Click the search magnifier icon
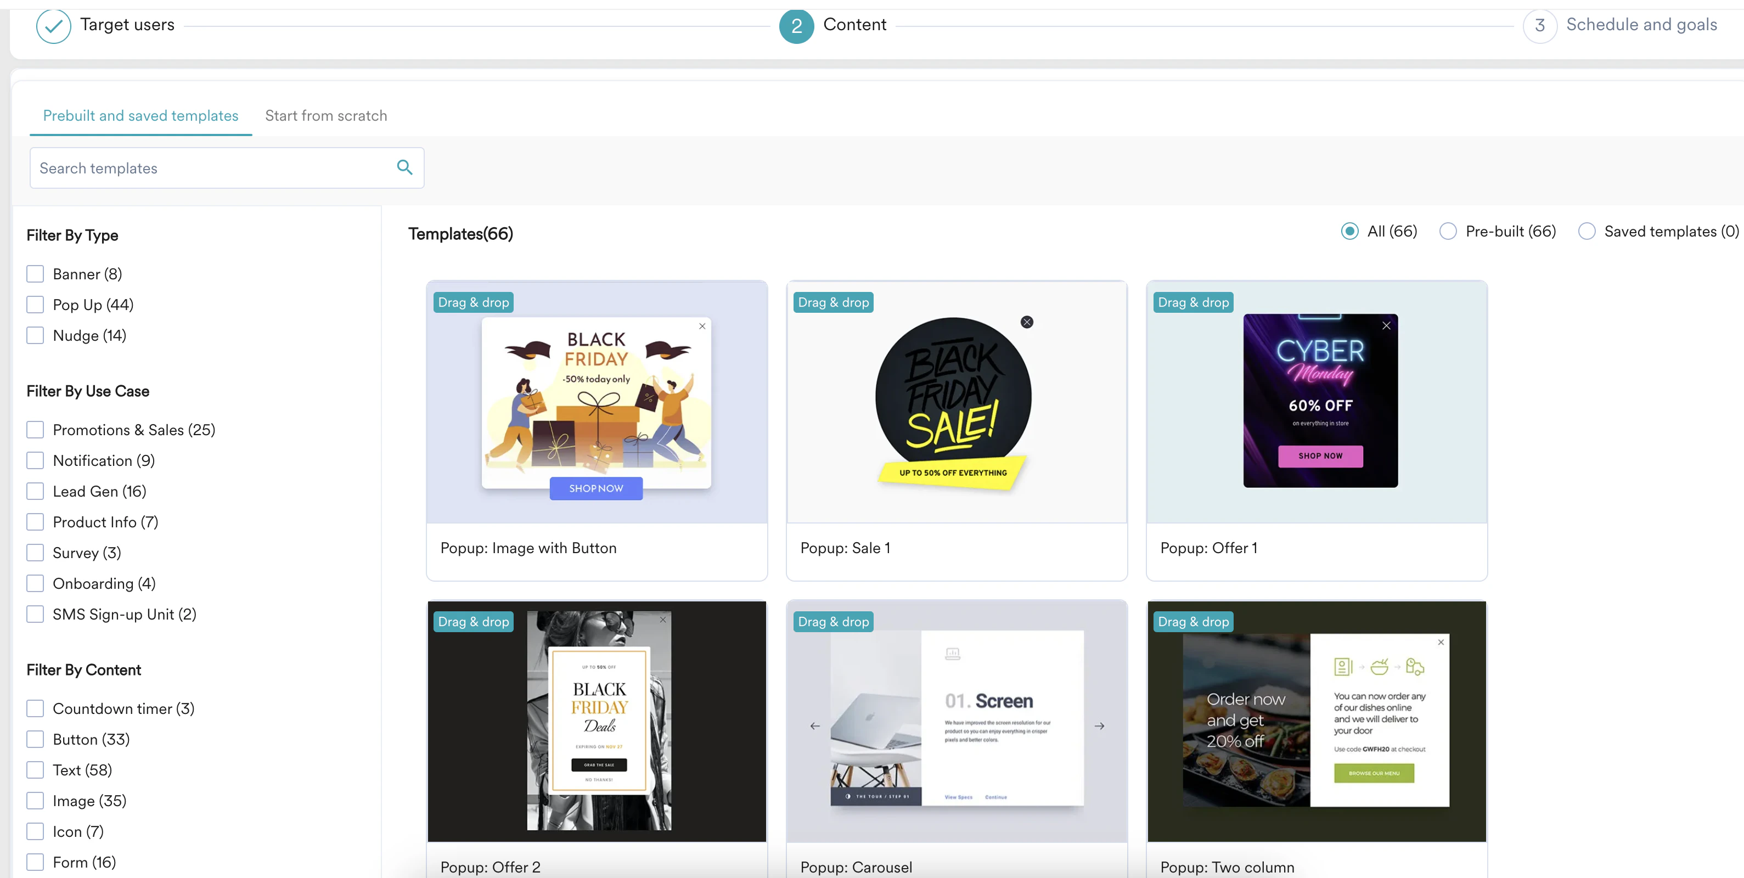This screenshot has height=878, width=1744. click(x=404, y=167)
